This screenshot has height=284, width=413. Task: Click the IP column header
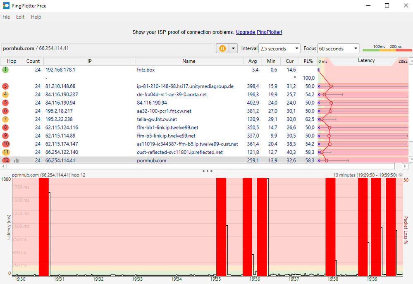click(x=89, y=61)
